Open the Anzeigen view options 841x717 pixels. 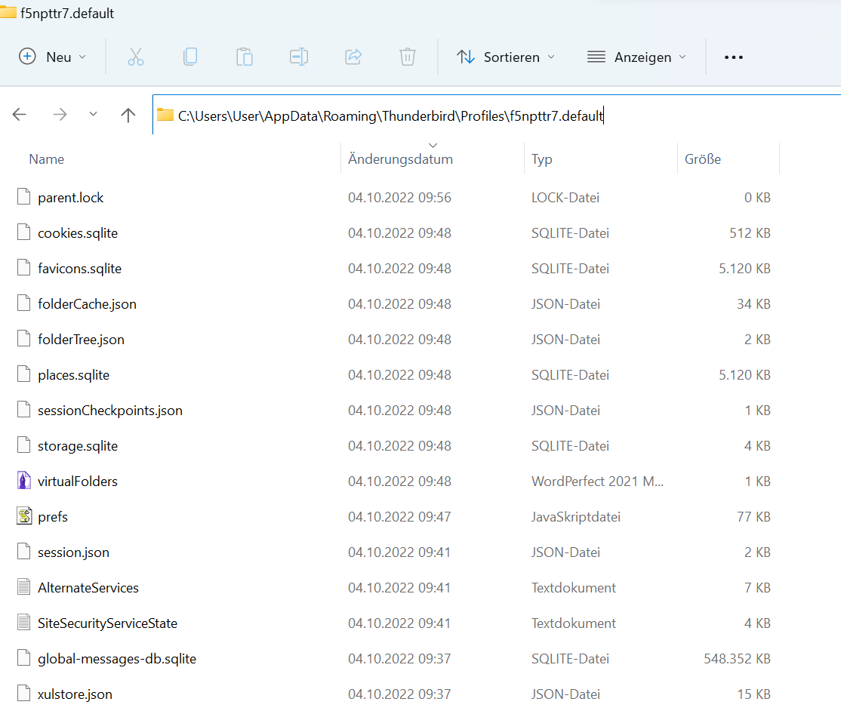click(x=637, y=57)
